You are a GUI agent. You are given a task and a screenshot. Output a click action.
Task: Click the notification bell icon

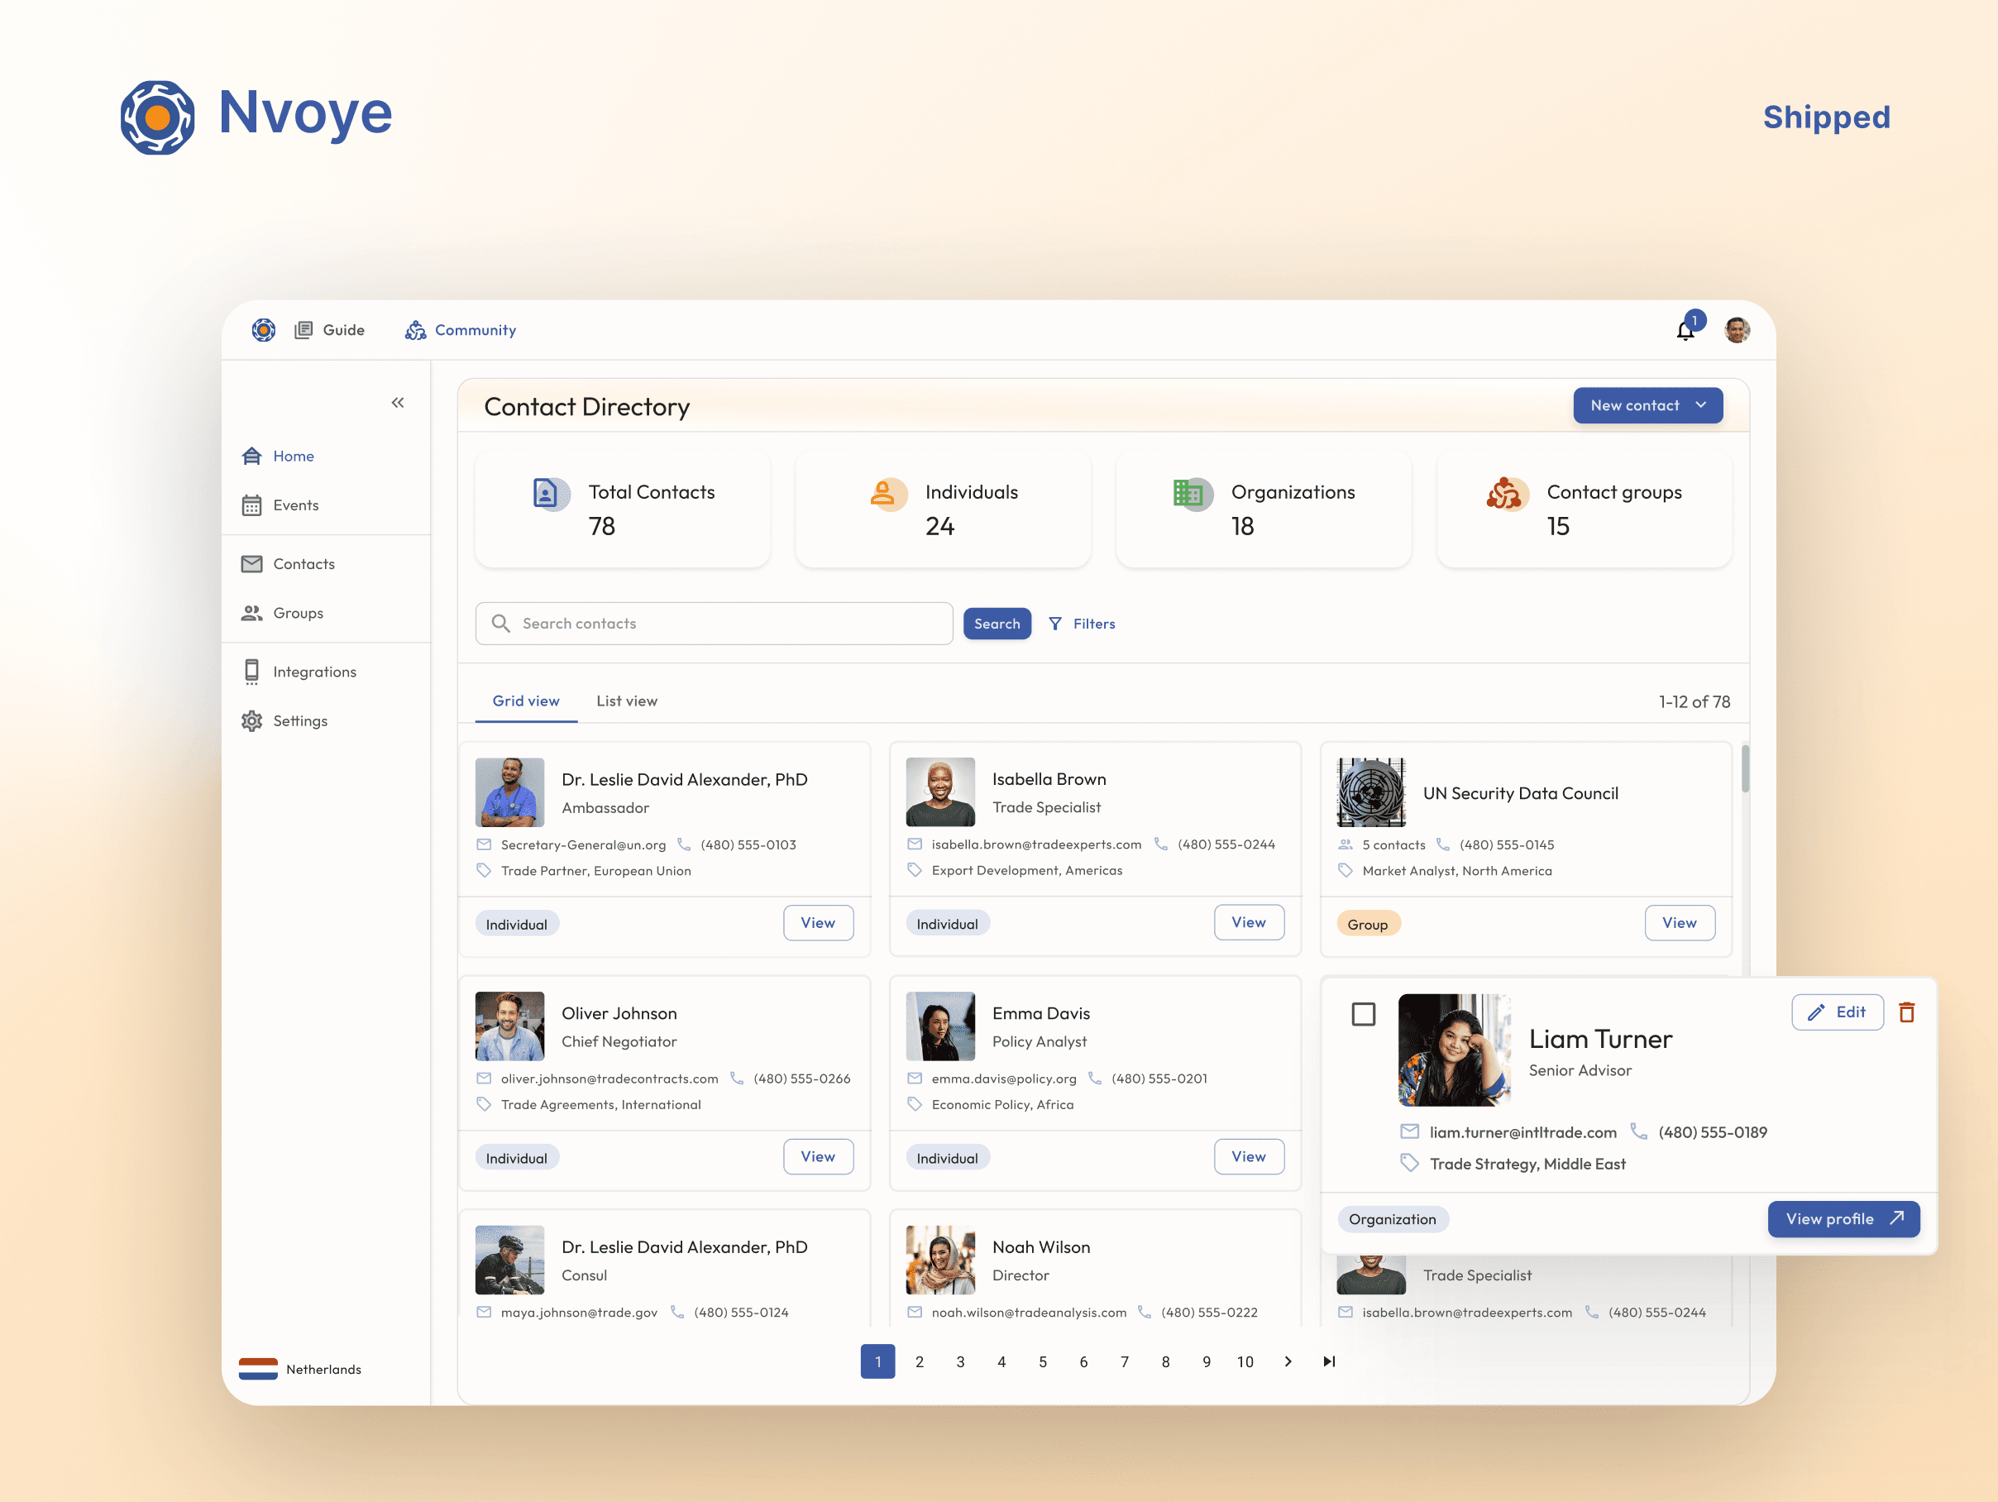point(1685,331)
